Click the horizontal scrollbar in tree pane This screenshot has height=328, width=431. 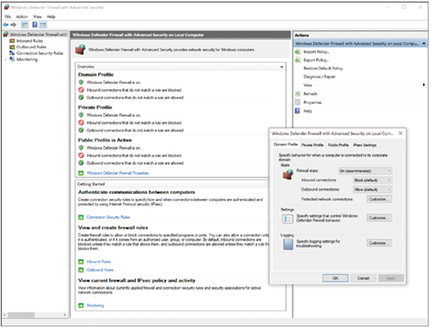21,315
